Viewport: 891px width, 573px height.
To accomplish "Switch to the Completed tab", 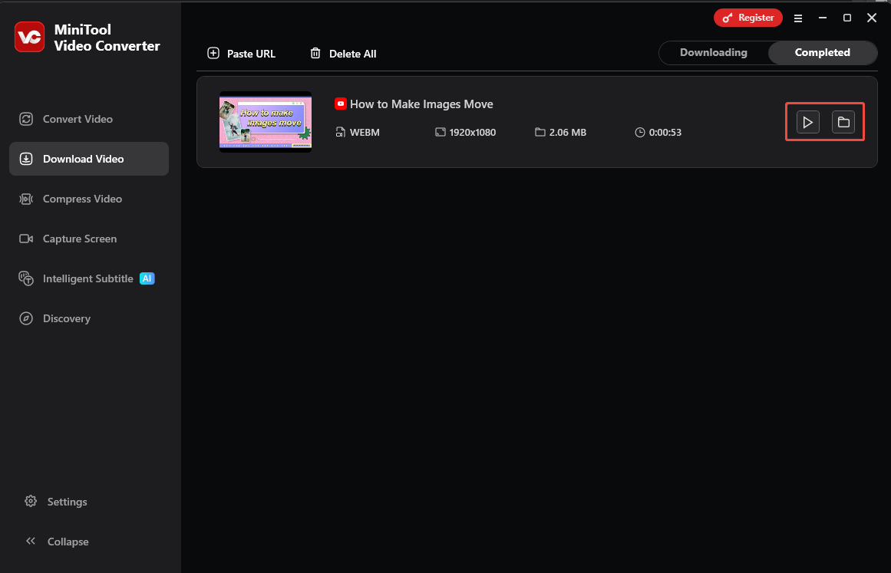I will 823,52.
